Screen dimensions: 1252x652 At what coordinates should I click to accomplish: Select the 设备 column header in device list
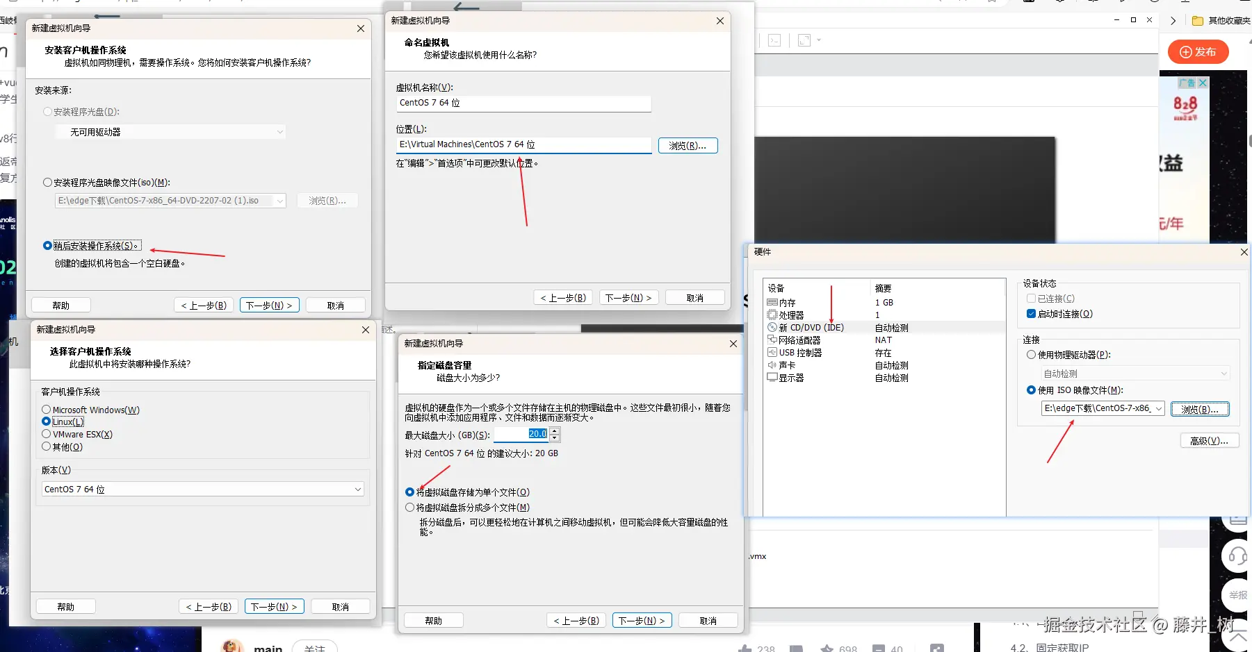(x=776, y=288)
